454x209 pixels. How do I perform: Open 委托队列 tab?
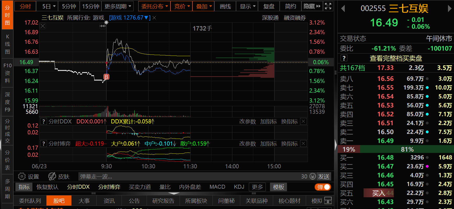(30, 201)
